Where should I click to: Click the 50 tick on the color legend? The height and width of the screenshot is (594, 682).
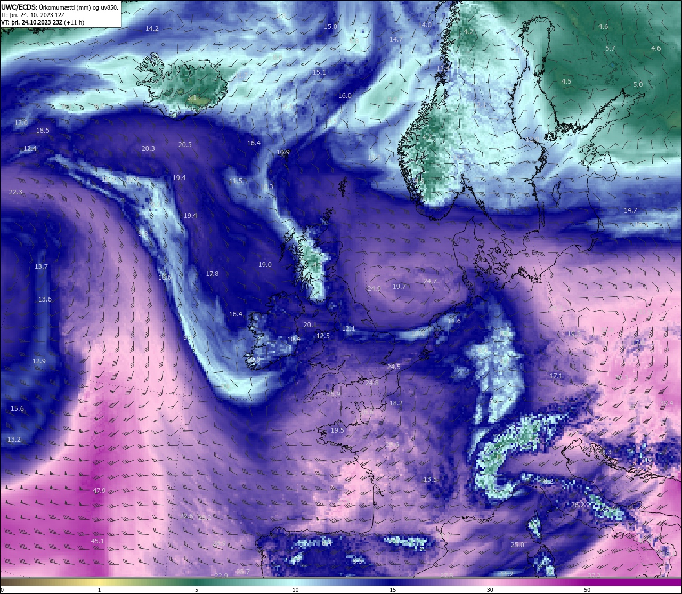tap(587, 590)
